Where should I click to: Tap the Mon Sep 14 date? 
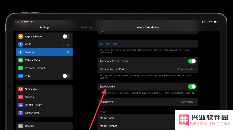tap(29, 22)
